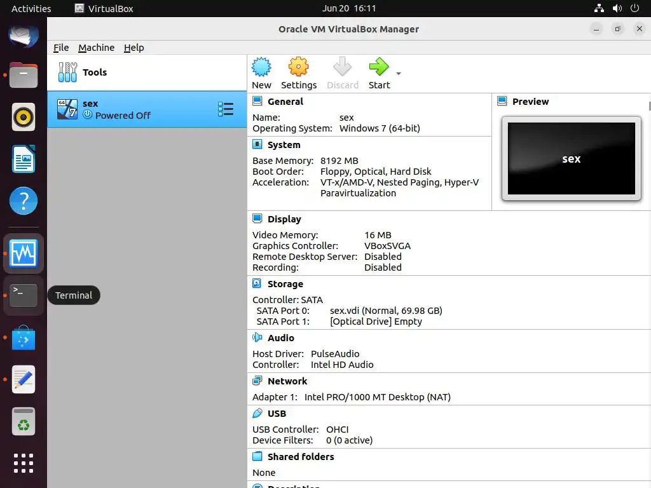Open the General settings heading link

point(285,102)
